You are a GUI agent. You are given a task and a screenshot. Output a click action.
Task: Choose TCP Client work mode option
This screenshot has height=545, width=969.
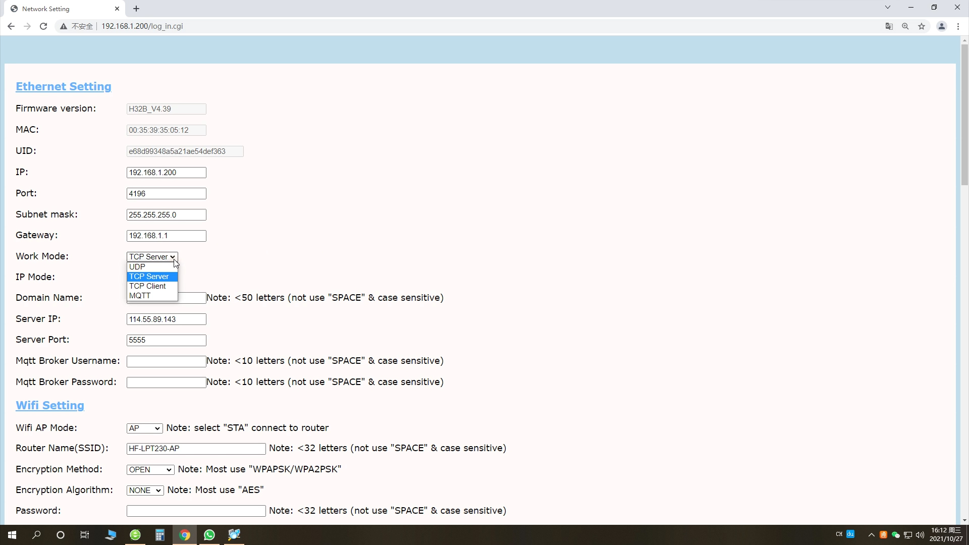[x=147, y=286]
